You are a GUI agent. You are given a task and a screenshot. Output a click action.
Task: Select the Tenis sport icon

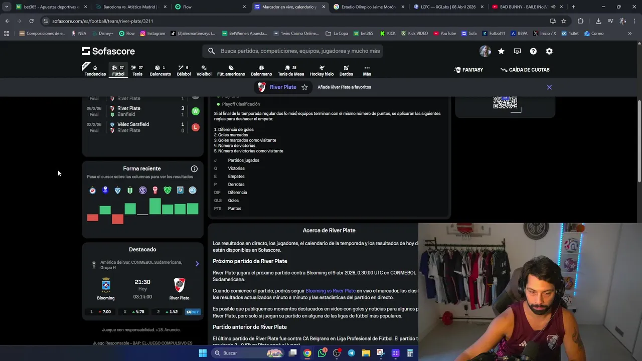pyautogui.click(x=137, y=70)
